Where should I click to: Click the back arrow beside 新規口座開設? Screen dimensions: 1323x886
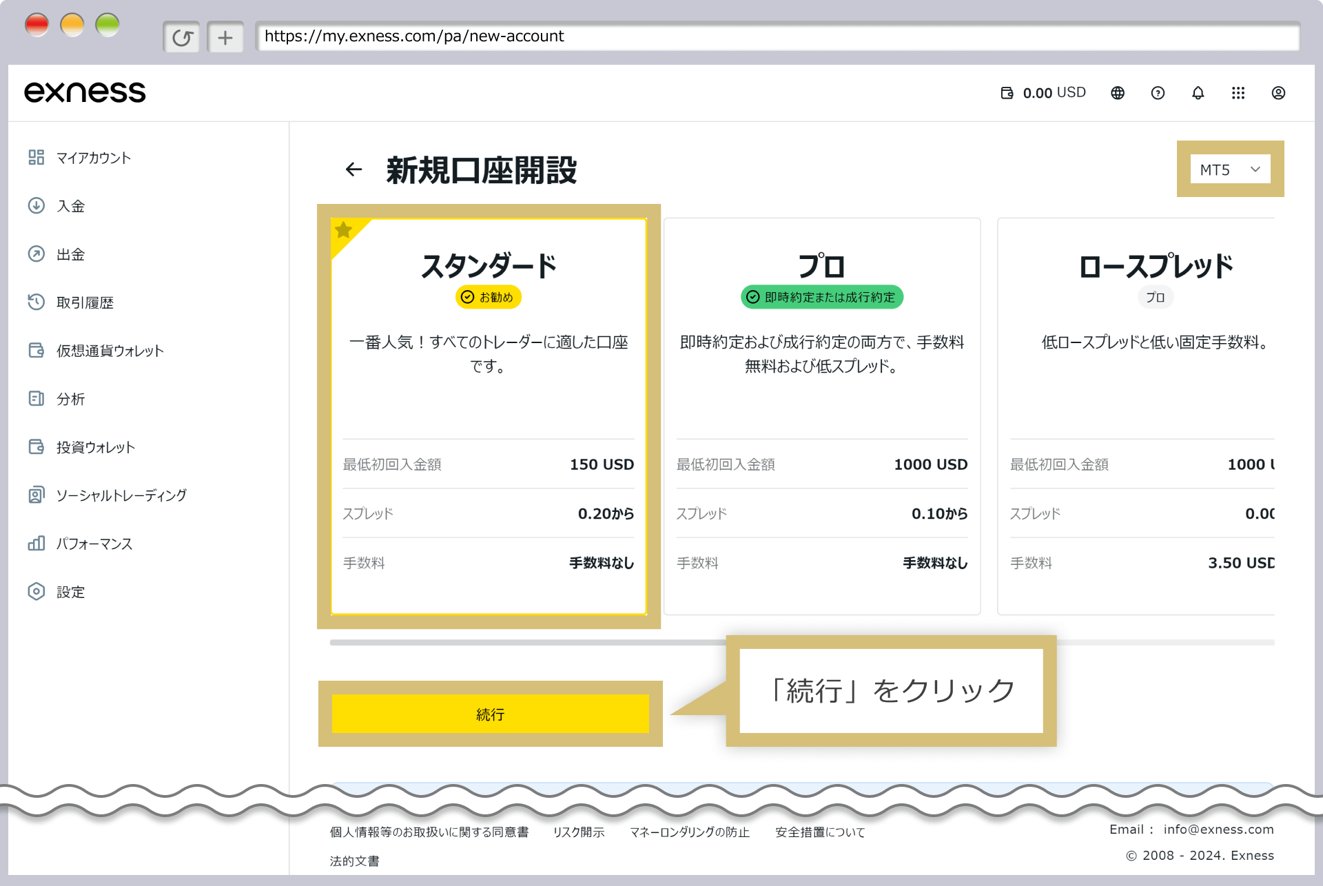[x=353, y=169]
